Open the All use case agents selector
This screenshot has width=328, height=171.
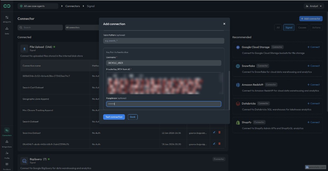pyautogui.click(x=38, y=6)
